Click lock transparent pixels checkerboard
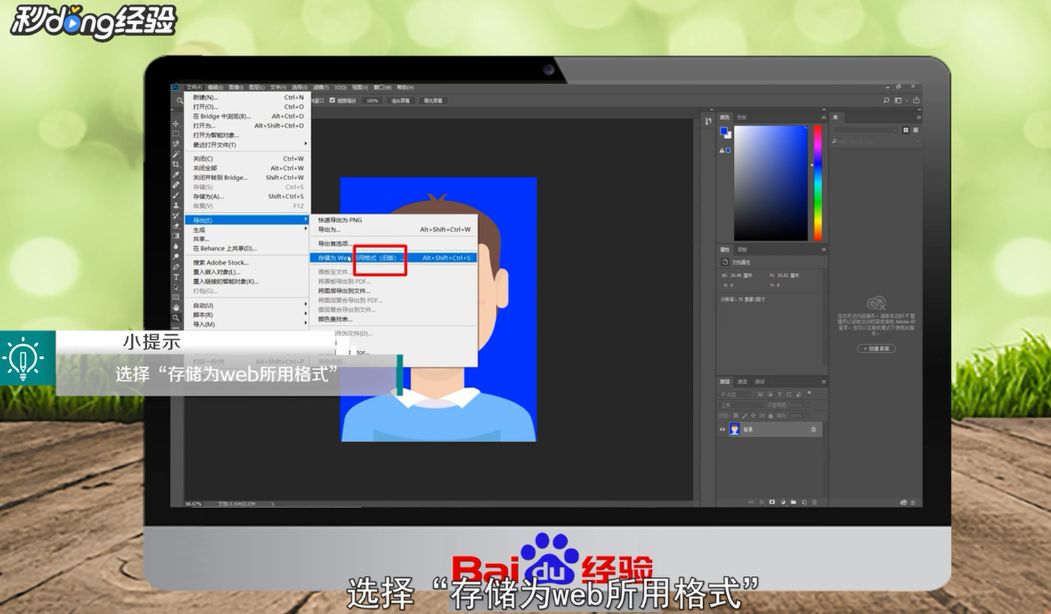This screenshot has width=1051, height=614. pyautogui.click(x=736, y=415)
